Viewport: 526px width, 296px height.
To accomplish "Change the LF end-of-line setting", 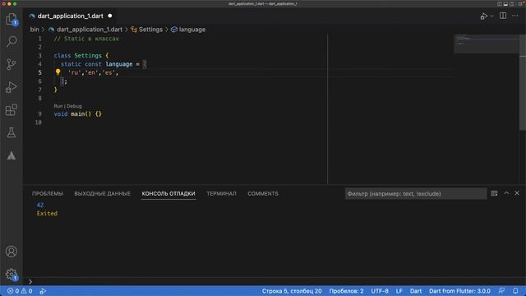I will 399,291.
